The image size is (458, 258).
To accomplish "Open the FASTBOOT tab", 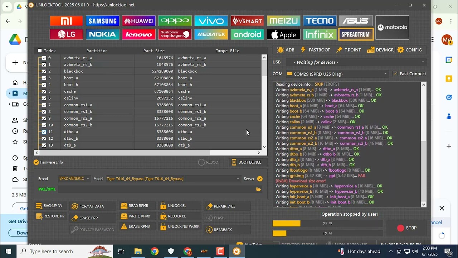I will 315,50.
